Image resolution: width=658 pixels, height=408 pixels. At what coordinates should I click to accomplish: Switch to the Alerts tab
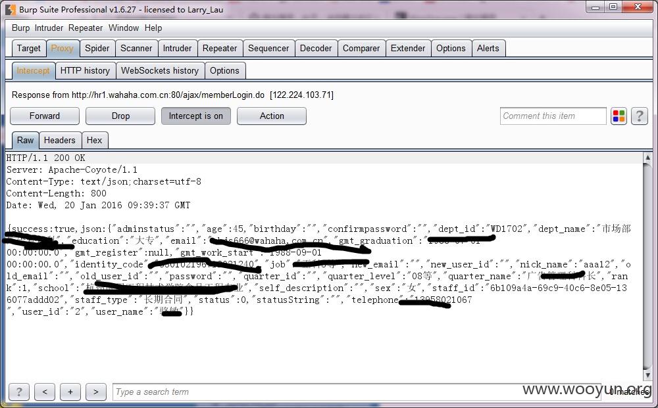[x=488, y=48]
